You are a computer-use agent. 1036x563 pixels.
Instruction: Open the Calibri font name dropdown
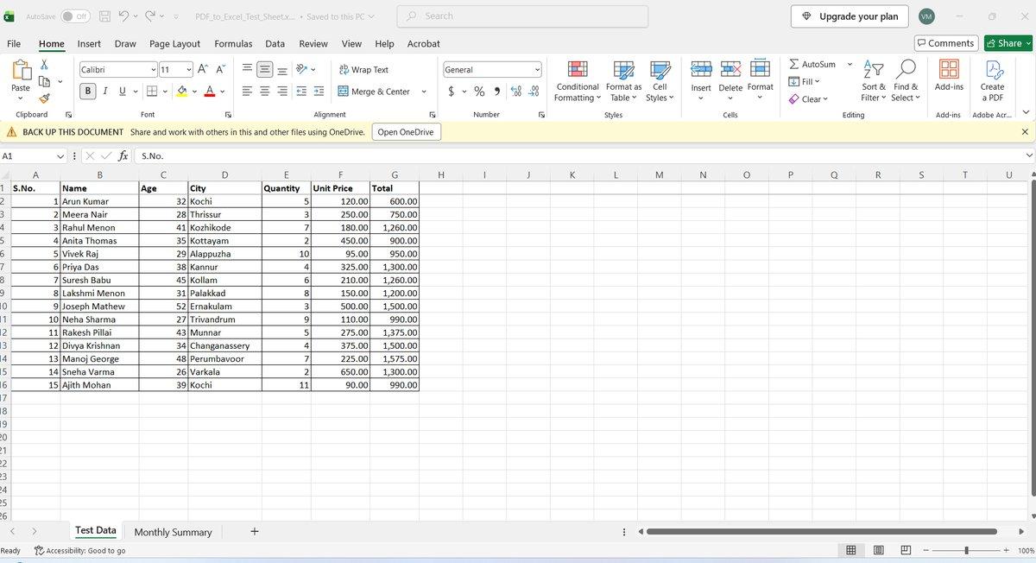point(154,70)
